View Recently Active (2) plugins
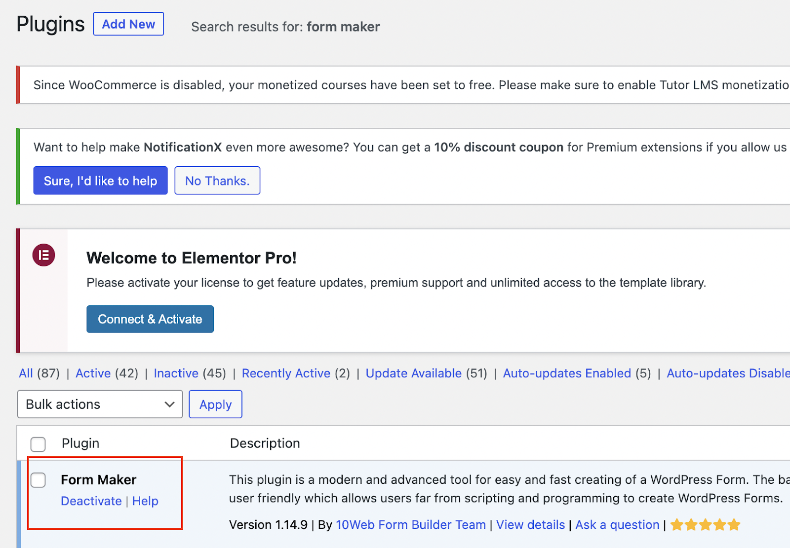 (296, 373)
